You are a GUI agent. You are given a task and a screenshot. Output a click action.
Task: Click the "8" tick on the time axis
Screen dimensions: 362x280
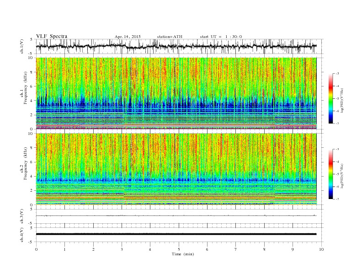pyautogui.click(x=264, y=249)
